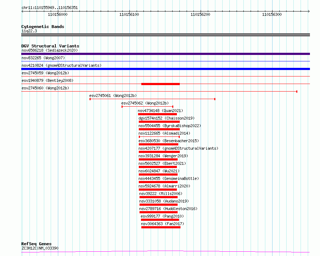Viewport: 320px width, 256px height.
Task: Click nsv5504455 (ByrskaBishop2022) label
Action: [x=170, y=126]
